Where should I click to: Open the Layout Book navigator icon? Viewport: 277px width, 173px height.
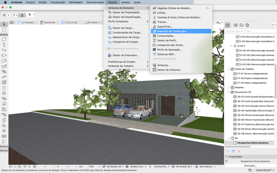(241, 25)
